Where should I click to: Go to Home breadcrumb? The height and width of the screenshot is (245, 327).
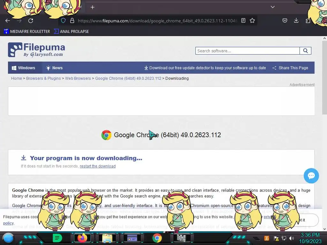point(17,78)
